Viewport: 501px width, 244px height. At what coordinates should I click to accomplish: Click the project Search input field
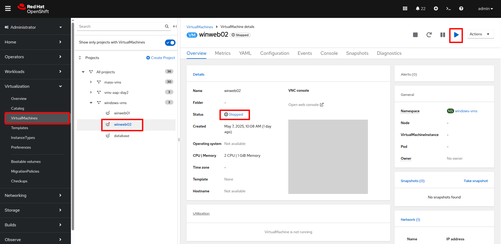coord(121,27)
